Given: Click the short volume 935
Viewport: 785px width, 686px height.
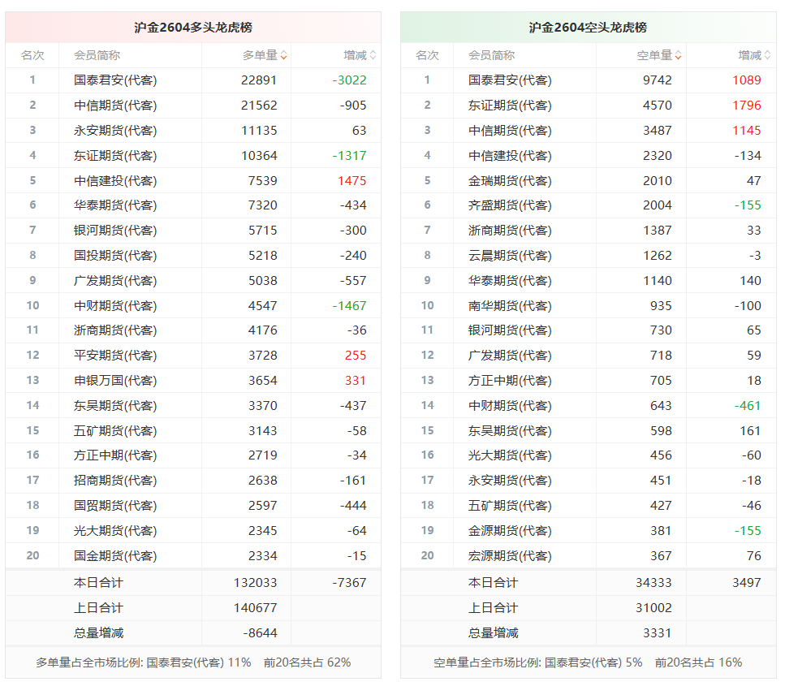Looking at the screenshot, I should point(661,305).
